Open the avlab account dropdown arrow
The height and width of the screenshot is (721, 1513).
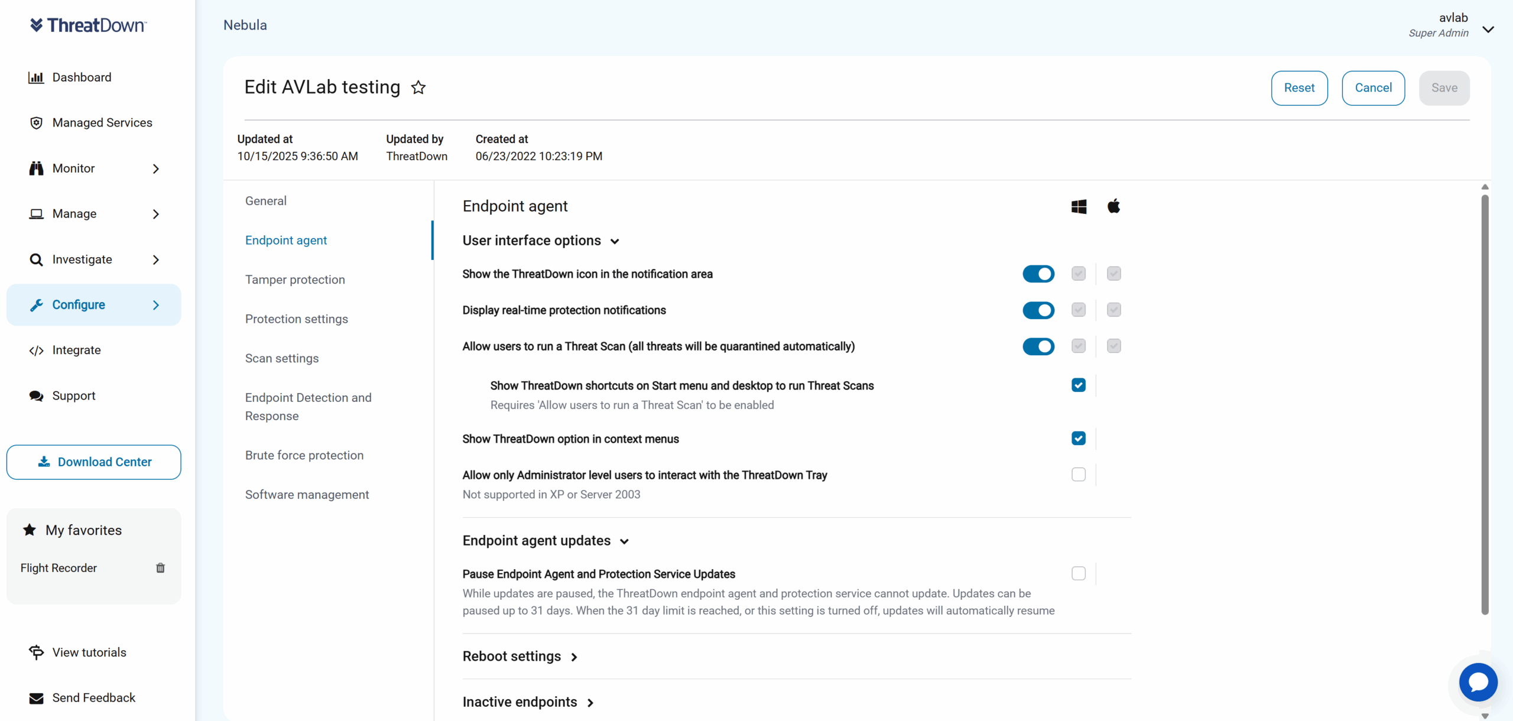[1488, 30]
